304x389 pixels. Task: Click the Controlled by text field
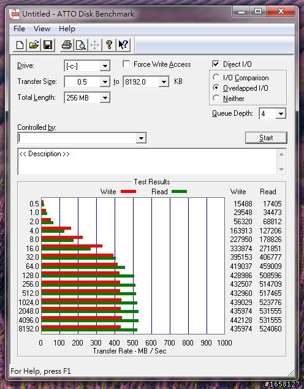(77, 138)
